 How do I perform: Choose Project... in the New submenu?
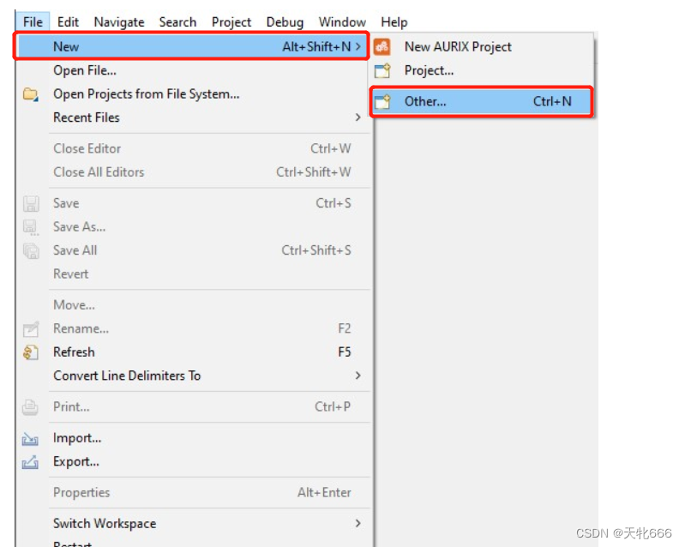click(x=483, y=70)
